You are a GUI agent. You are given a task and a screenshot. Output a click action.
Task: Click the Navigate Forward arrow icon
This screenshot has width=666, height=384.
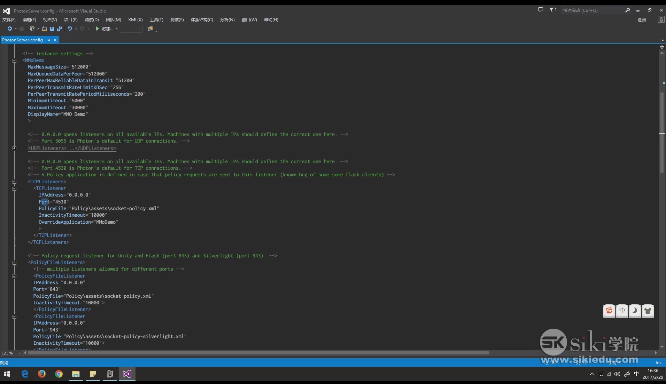[x=22, y=29]
